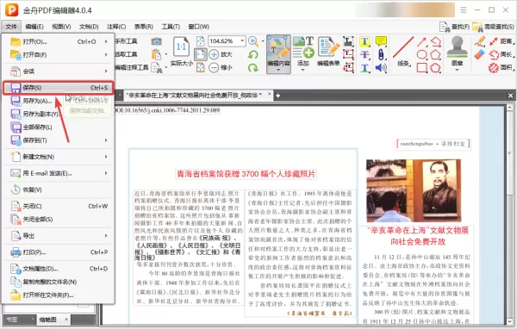This screenshot has width=517, height=329.
Task: Click the Fit Page button above the highlighted one
Action: 201,41
